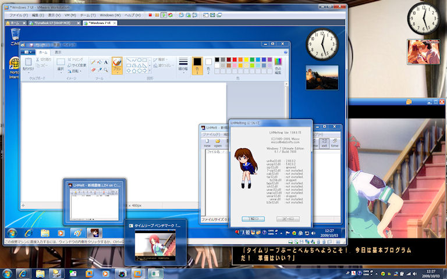Select the Text tool in Paint
Viewport: 447px width, 279px height.
click(x=106, y=62)
